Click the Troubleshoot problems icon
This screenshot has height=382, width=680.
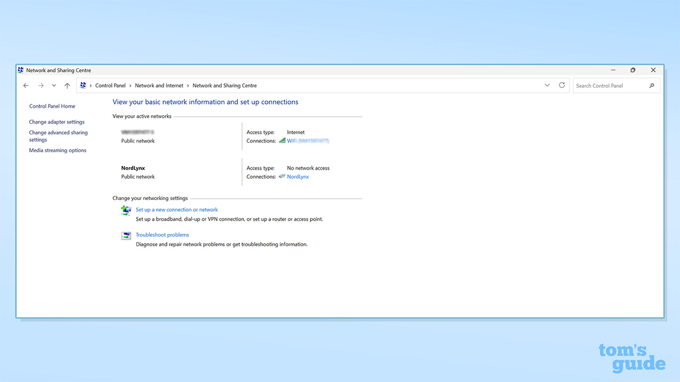(x=126, y=236)
